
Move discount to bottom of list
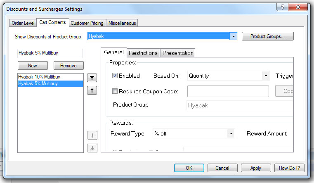[x=92, y=148]
